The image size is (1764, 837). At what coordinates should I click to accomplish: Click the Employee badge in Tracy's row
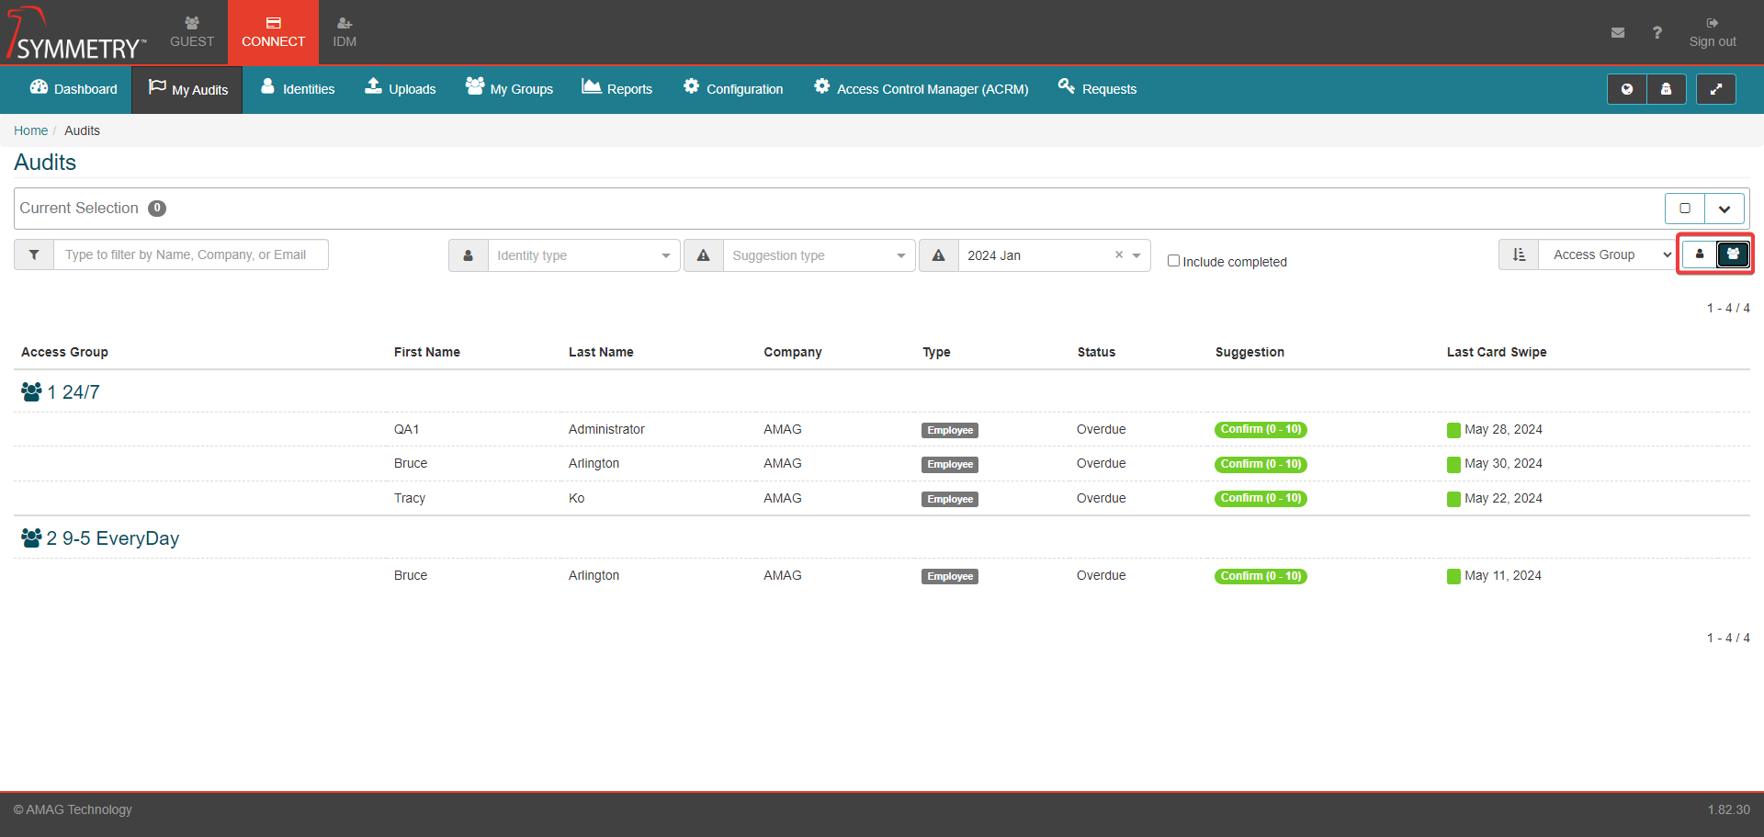[x=950, y=499]
